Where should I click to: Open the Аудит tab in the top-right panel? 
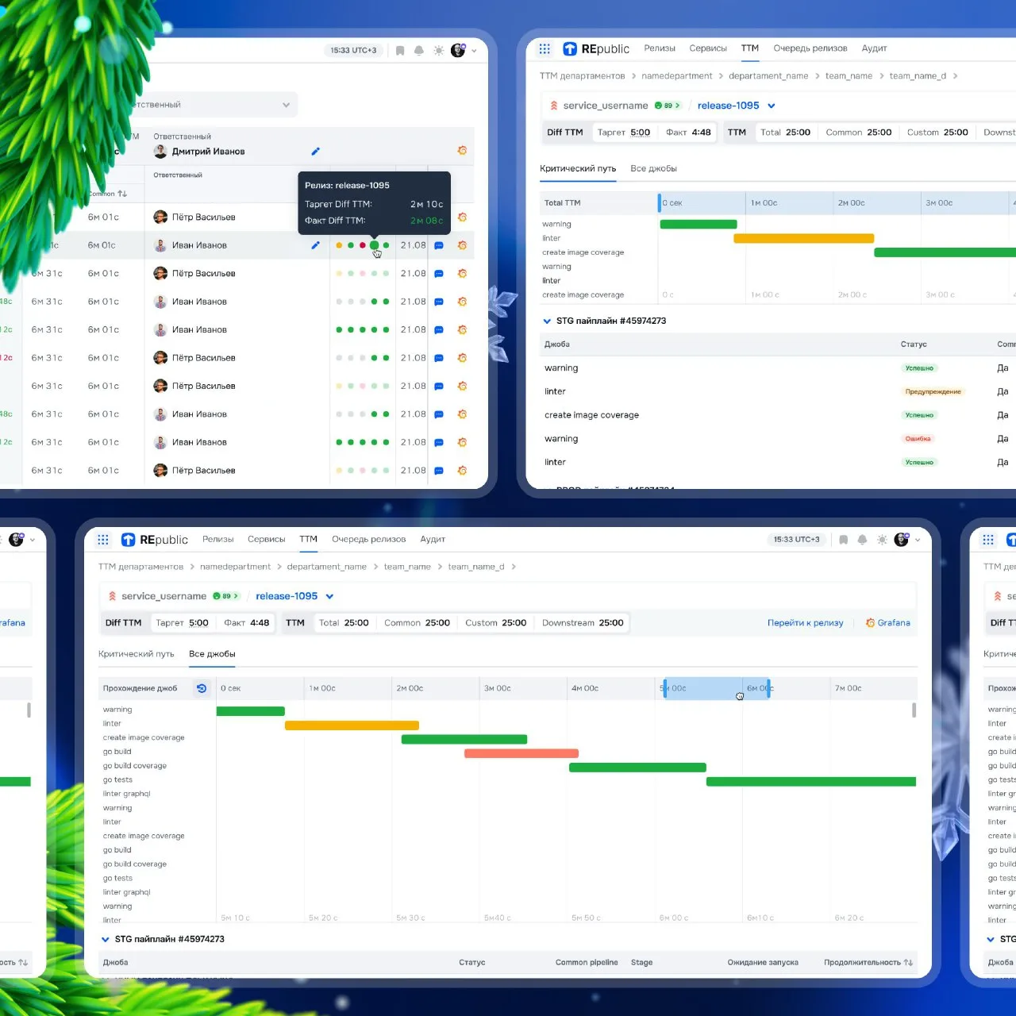point(874,48)
